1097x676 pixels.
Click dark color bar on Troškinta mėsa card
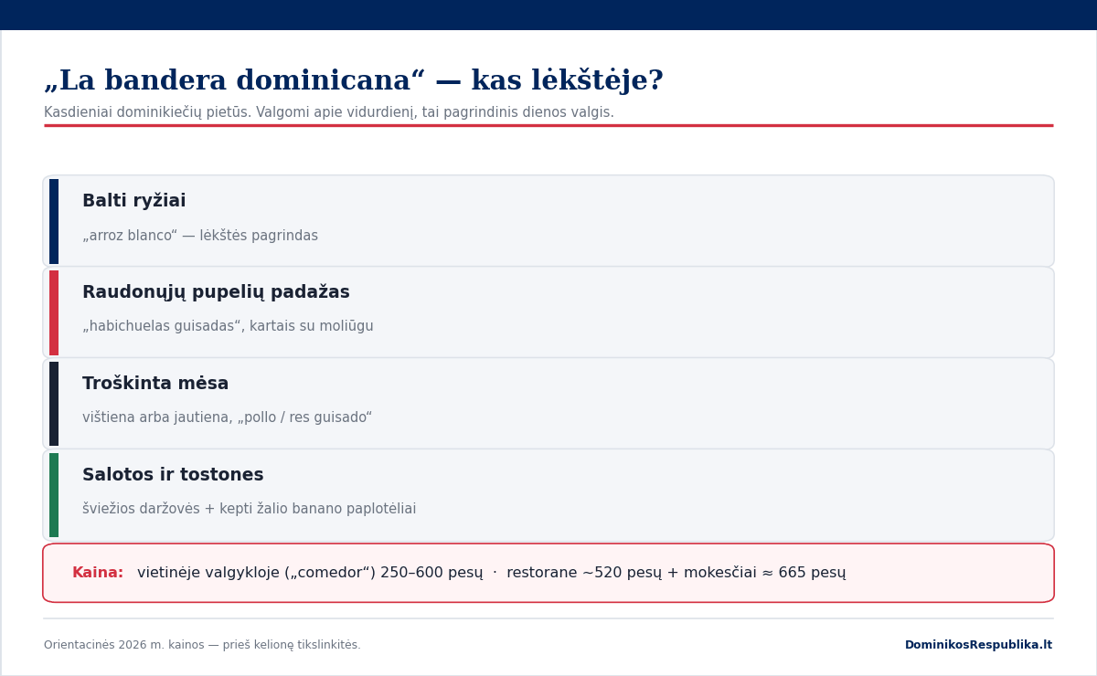[x=54, y=404]
